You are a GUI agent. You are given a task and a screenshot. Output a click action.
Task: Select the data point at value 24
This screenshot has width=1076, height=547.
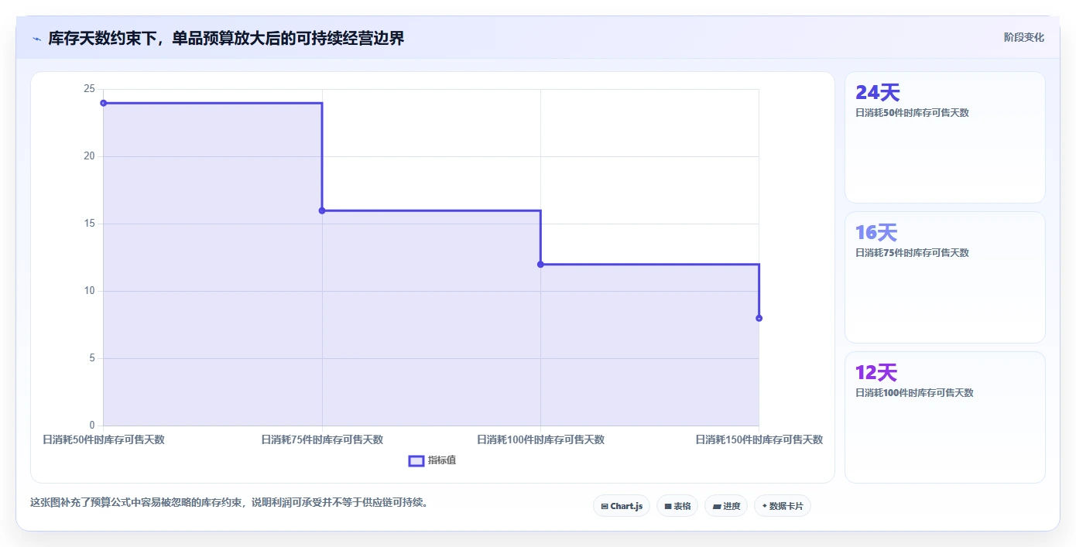pyautogui.click(x=104, y=103)
